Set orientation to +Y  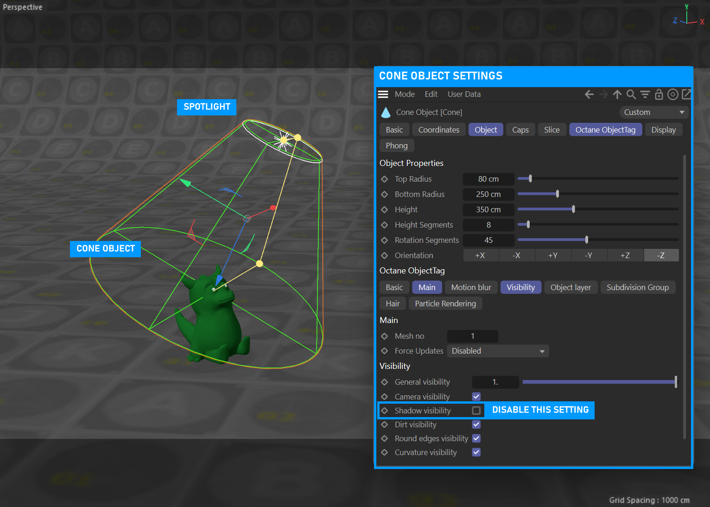[552, 255]
